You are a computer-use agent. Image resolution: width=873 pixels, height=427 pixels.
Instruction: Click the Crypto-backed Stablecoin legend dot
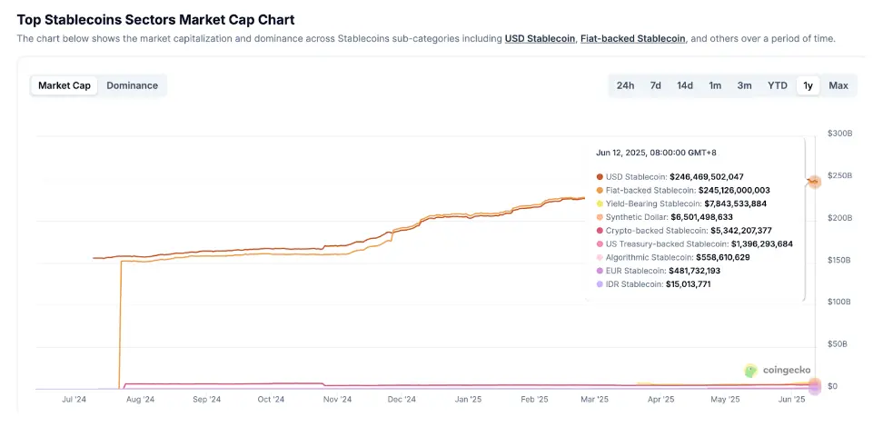600,231
